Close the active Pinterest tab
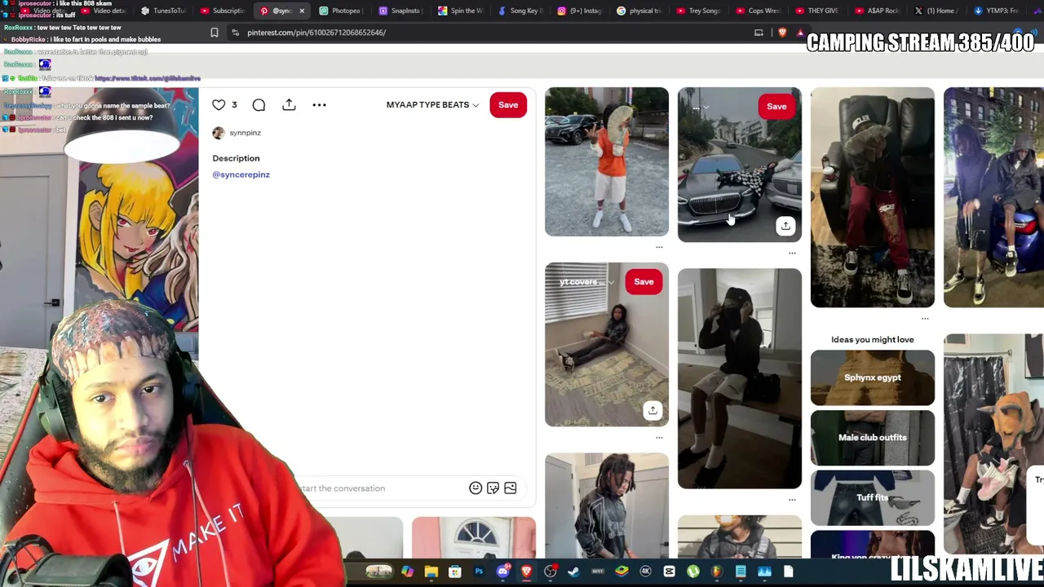Screen dimensions: 1044x587 tap(302, 11)
